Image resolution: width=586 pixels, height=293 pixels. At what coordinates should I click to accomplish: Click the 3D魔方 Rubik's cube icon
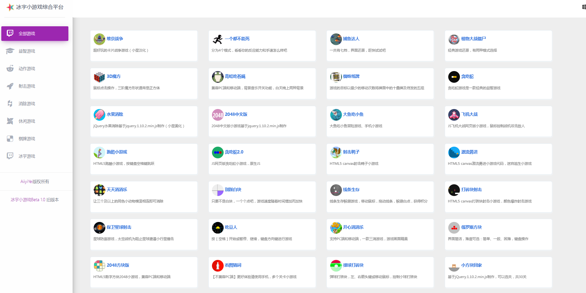click(99, 77)
